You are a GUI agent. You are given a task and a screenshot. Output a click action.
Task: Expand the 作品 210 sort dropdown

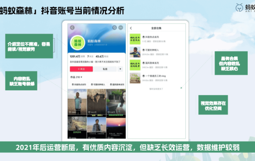pyautogui.click(x=76, y=77)
